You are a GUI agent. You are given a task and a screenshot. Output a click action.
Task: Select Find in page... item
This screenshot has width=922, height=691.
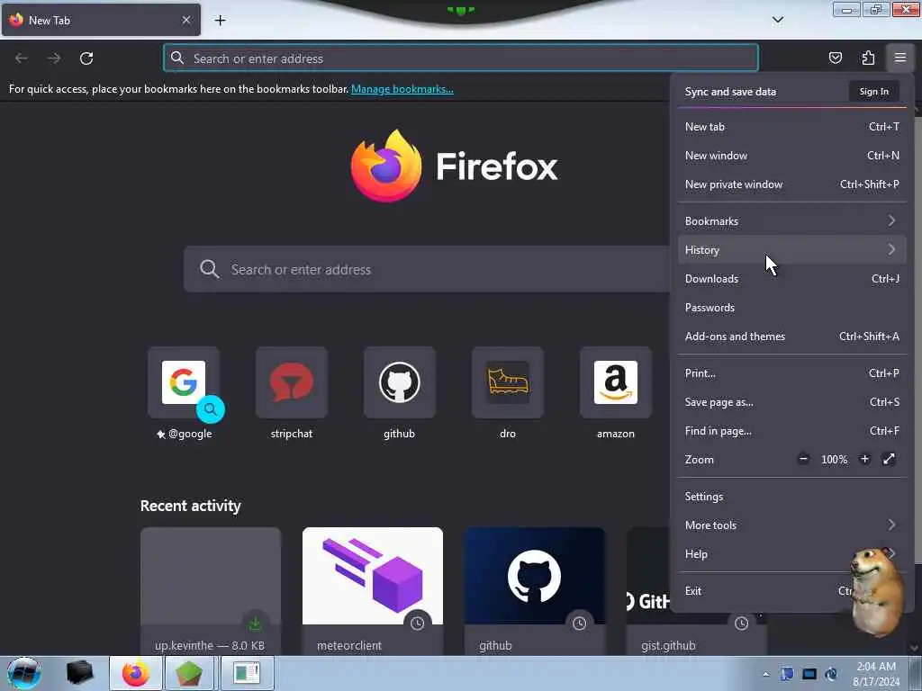pos(792,431)
